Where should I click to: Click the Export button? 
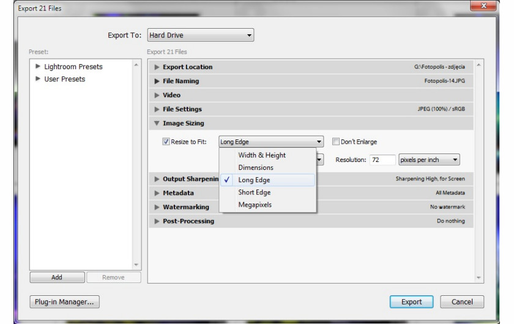pos(411,302)
